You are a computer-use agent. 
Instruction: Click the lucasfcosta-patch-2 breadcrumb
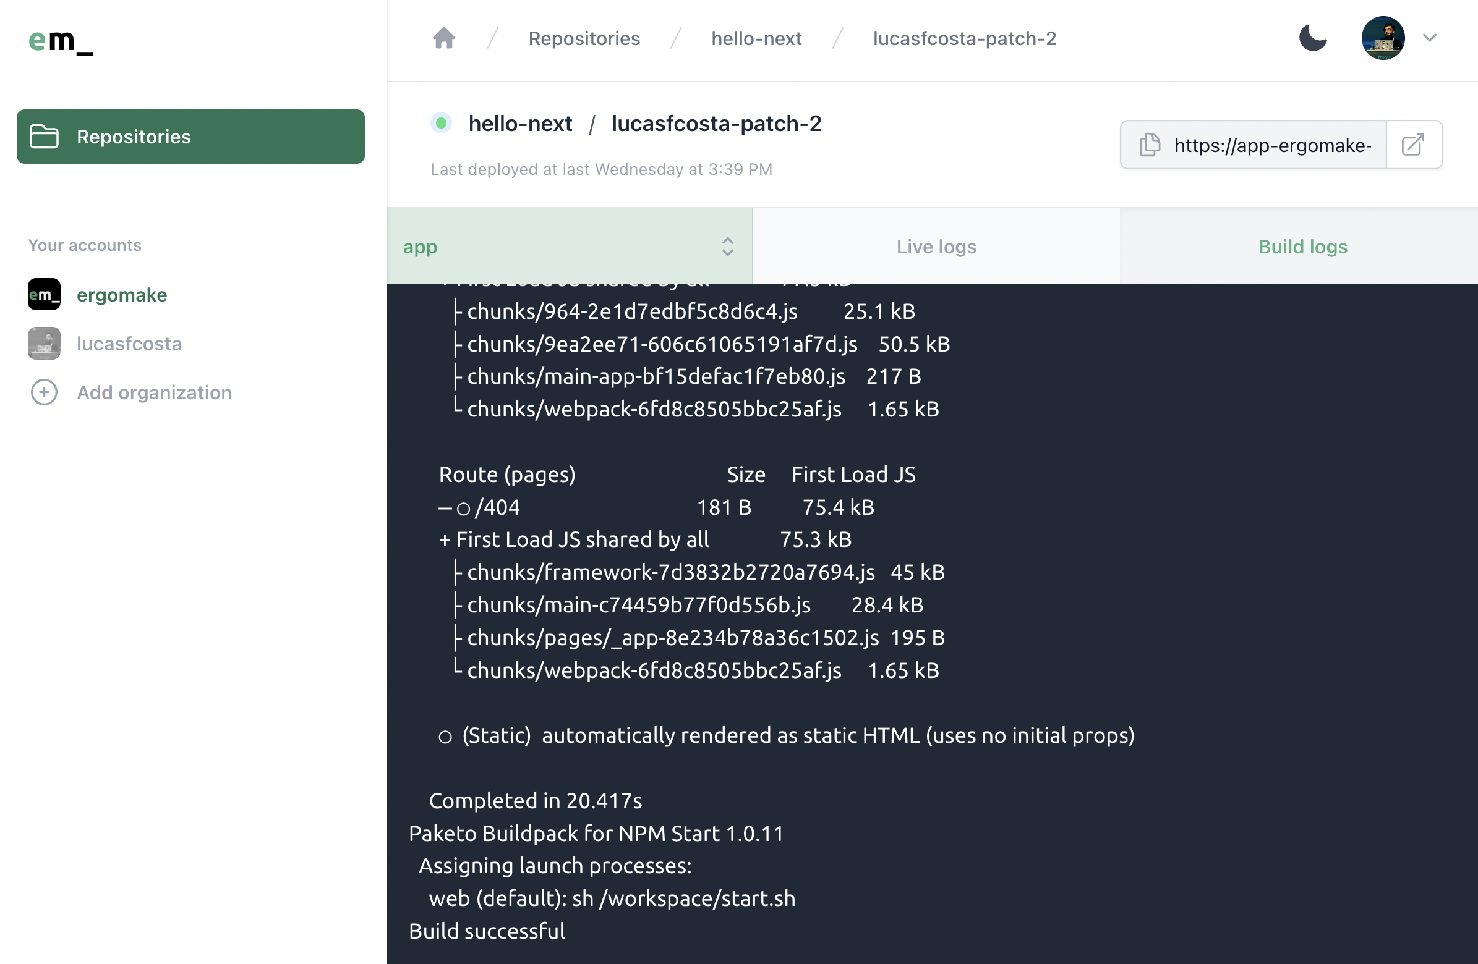coord(965,38)
